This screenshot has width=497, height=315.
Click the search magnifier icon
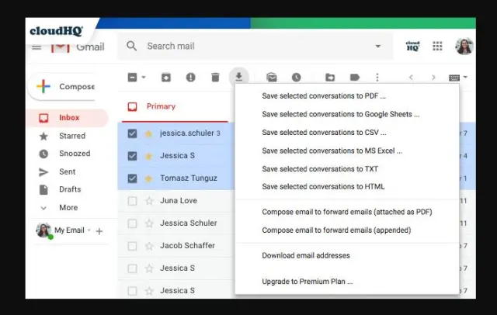131,46
